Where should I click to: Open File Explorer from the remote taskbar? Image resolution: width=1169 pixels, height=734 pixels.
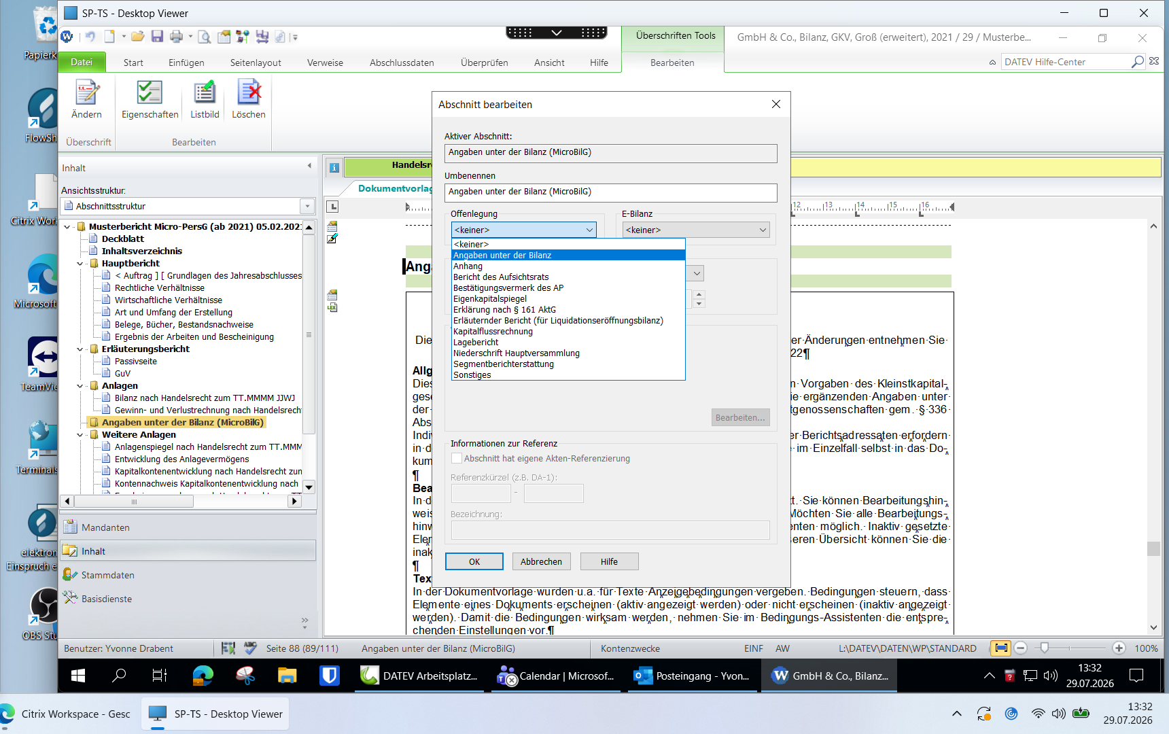tap(287, 676)
